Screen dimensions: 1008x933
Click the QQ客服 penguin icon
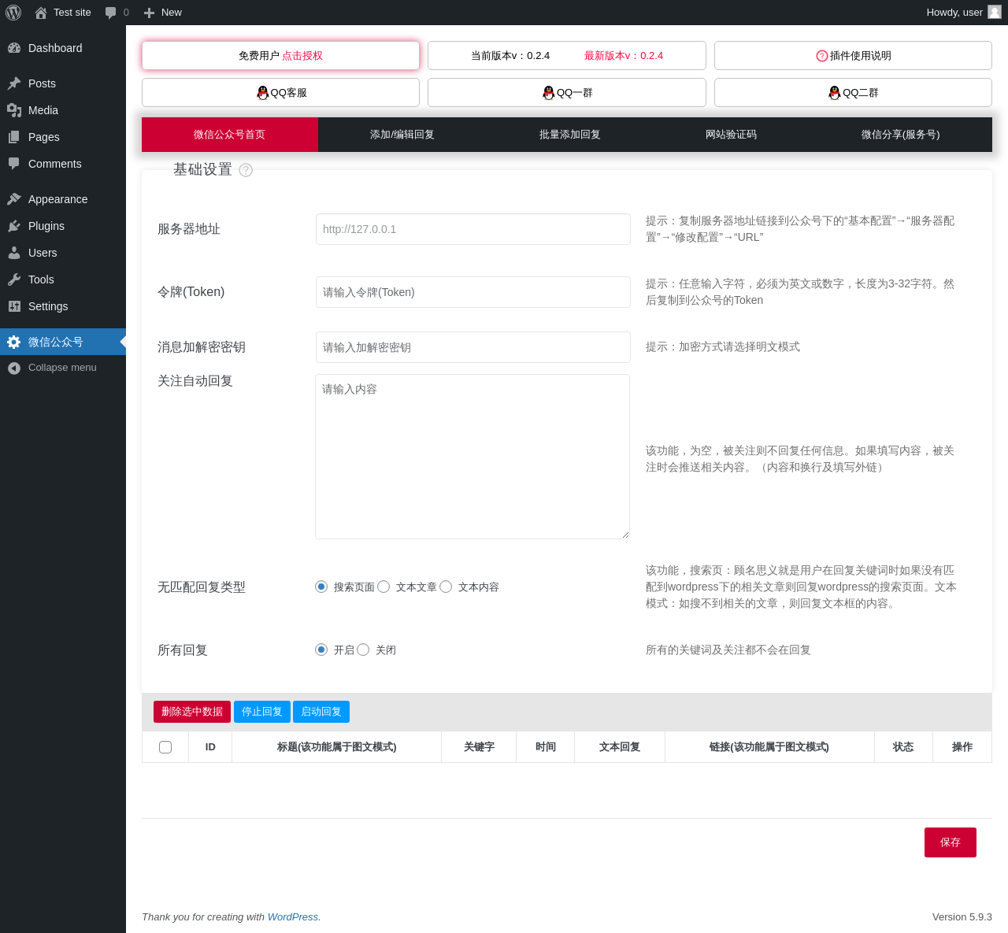click(x=263, y=93)
